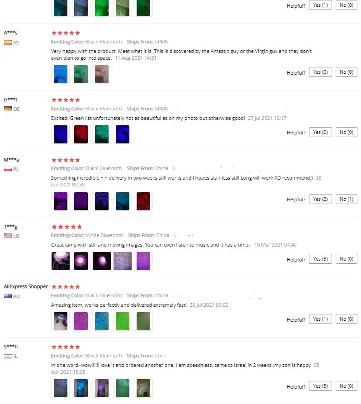The width and height of the screenshot is (361, 404).
Task: Click the German flag icon next to DE
Action: tap(8, 109)
